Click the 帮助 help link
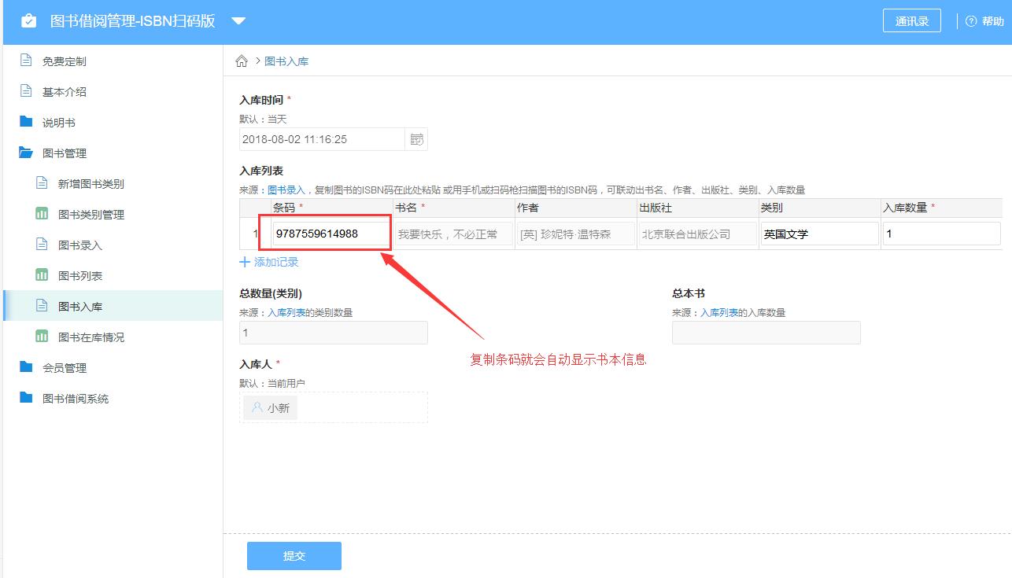This screenshot has width=1012, height=578. [992, 21]
